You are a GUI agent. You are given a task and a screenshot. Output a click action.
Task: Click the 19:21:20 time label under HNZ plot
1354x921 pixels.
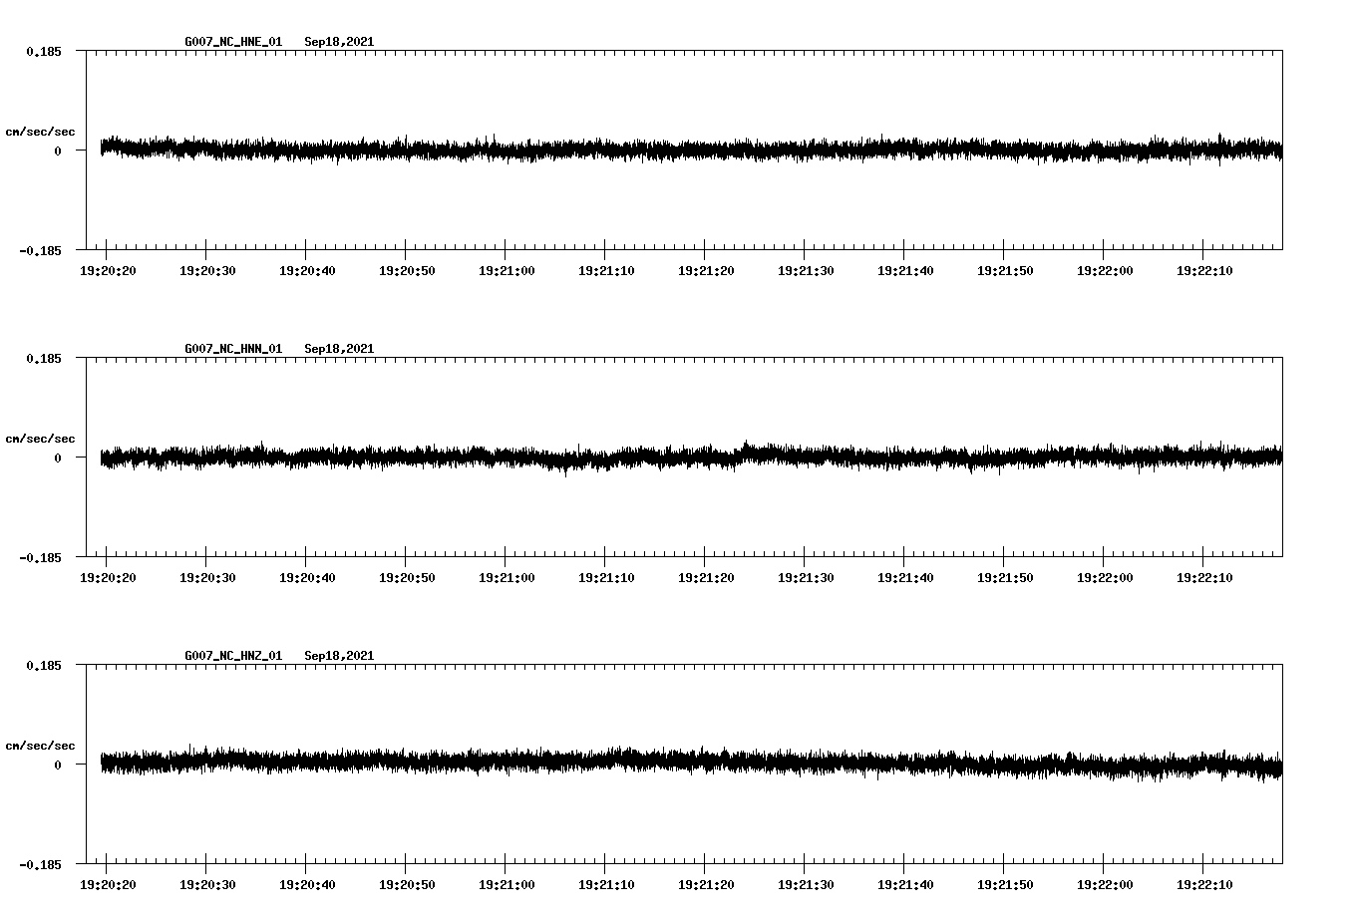tap(706, 884)
